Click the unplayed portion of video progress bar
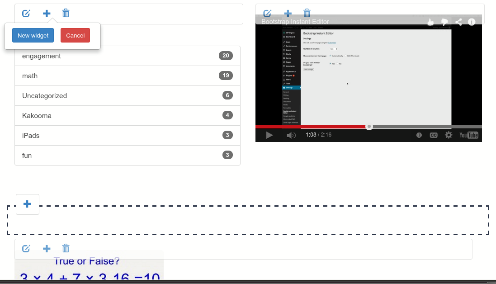Viewport: 496px width, 284px height. point(427,127)
